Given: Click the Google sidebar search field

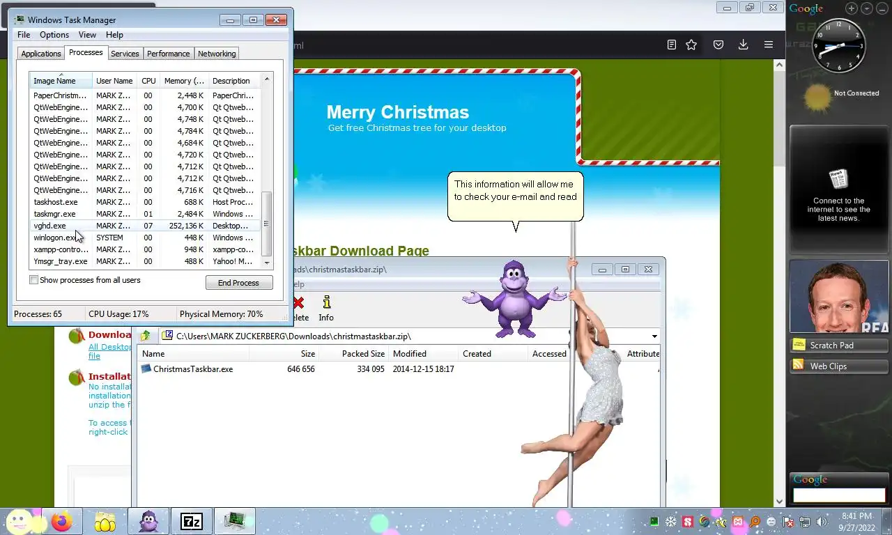Looking at the screenshot, I should pyautogui.click(x=839, y=495).
